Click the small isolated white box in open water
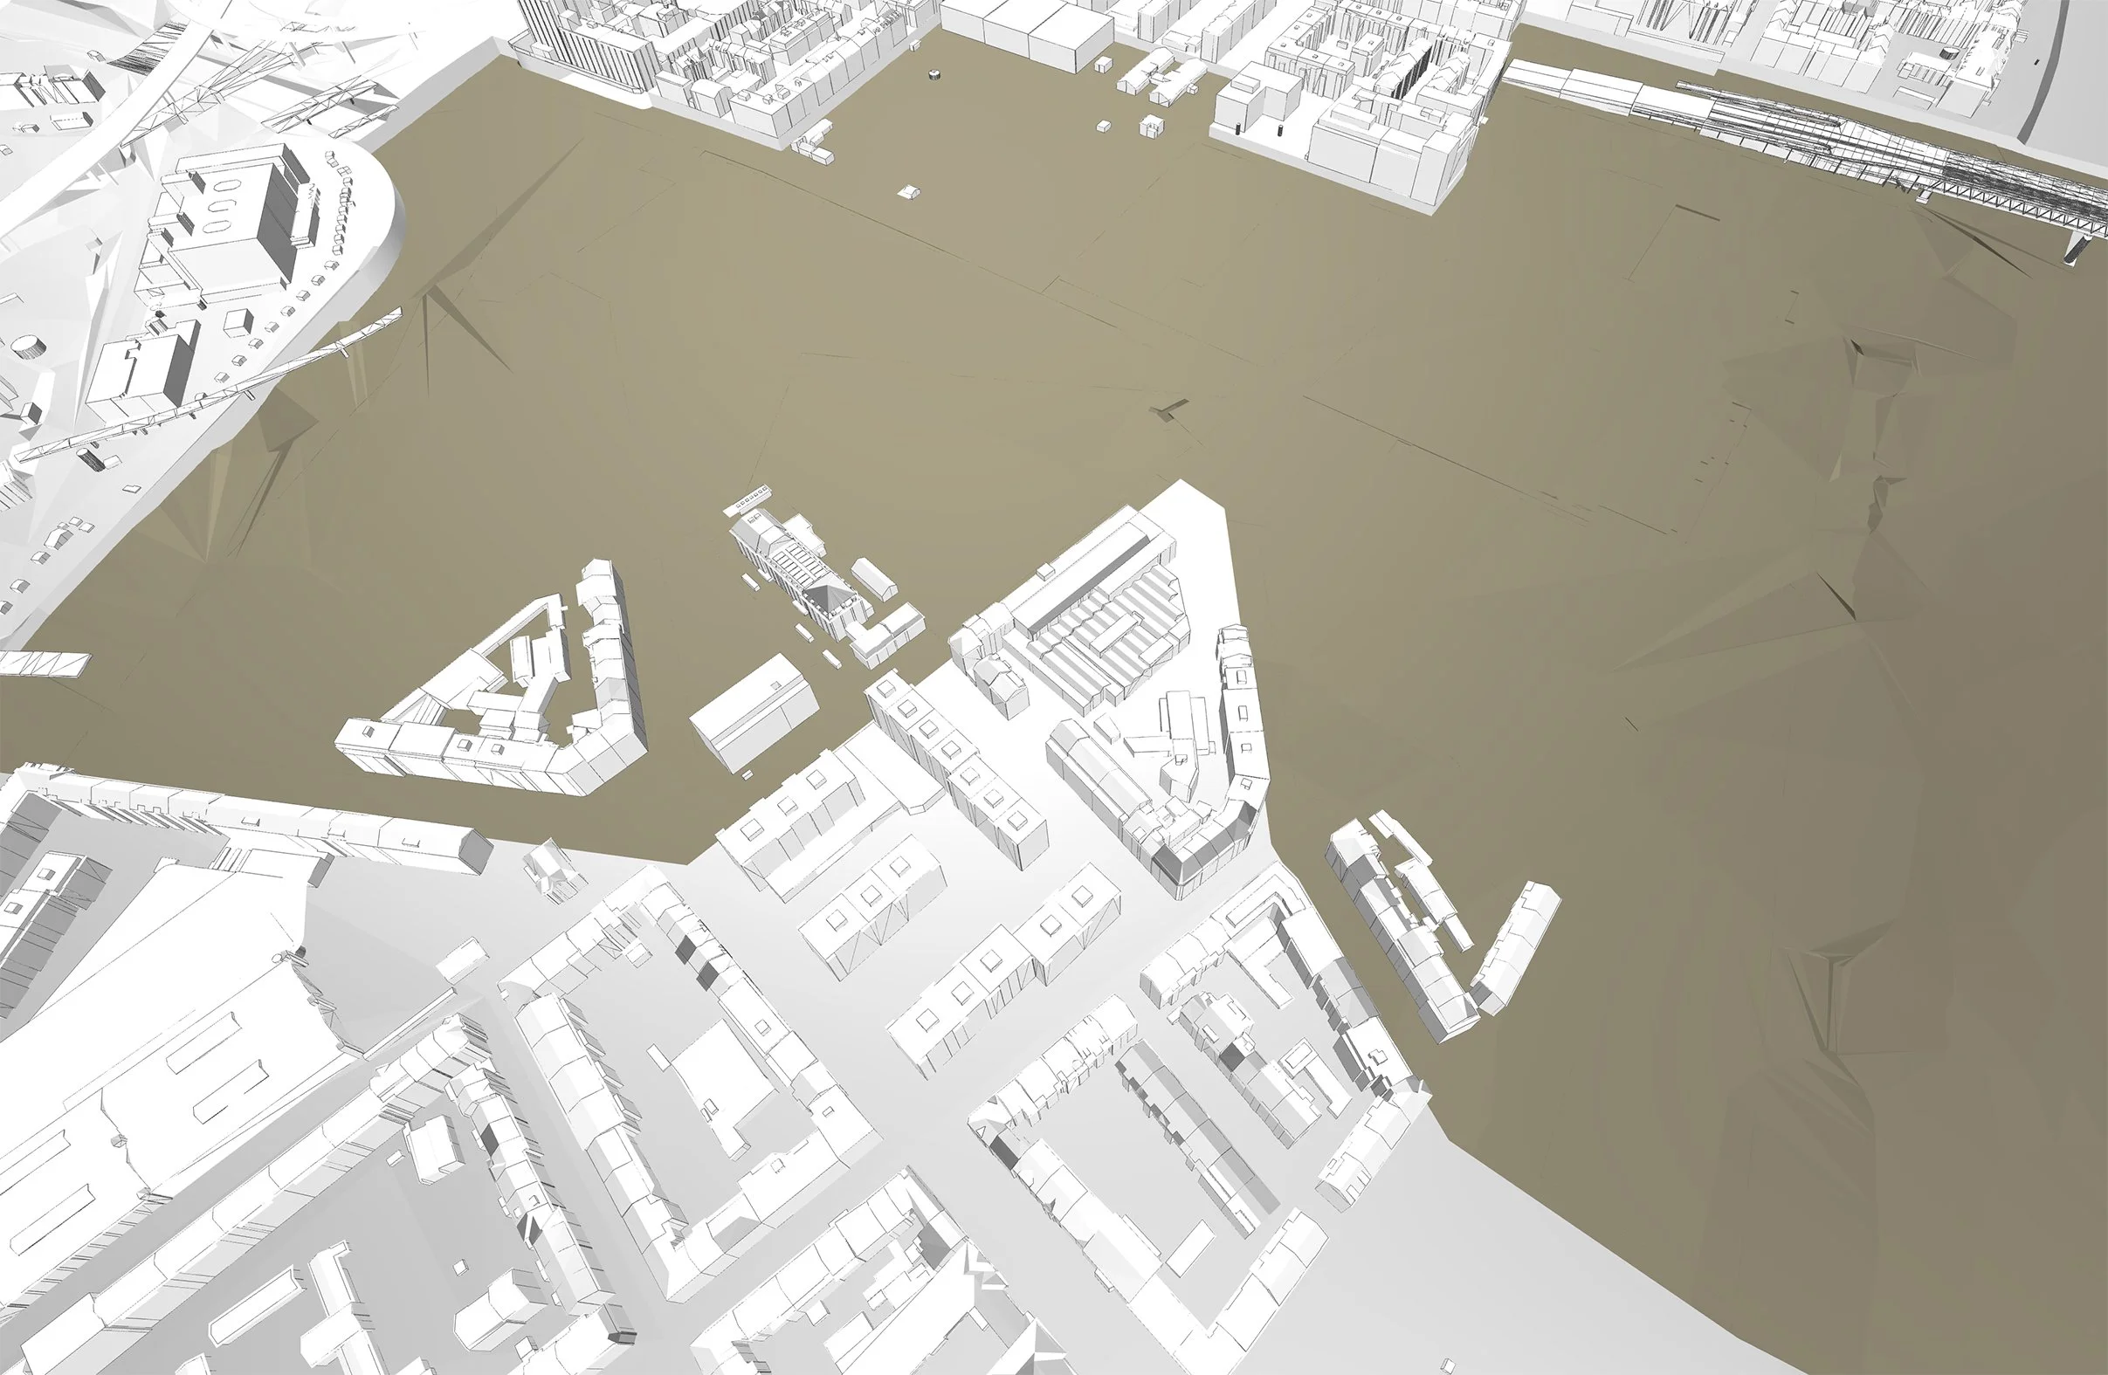The height and width of the screenshot is (1375, 2108). [x=908, y=191]
